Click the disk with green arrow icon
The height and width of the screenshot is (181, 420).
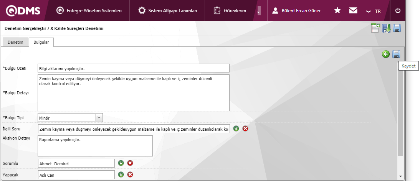tap(386, 28)
